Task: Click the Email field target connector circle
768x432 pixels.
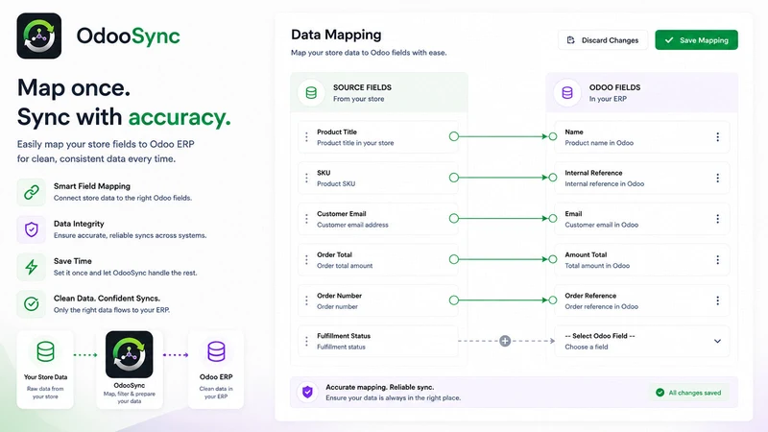Action: pyautogui.click(x=553, y=219)
